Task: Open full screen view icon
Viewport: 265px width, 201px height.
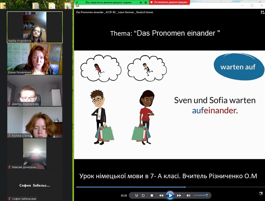Action: click(261, 193)
